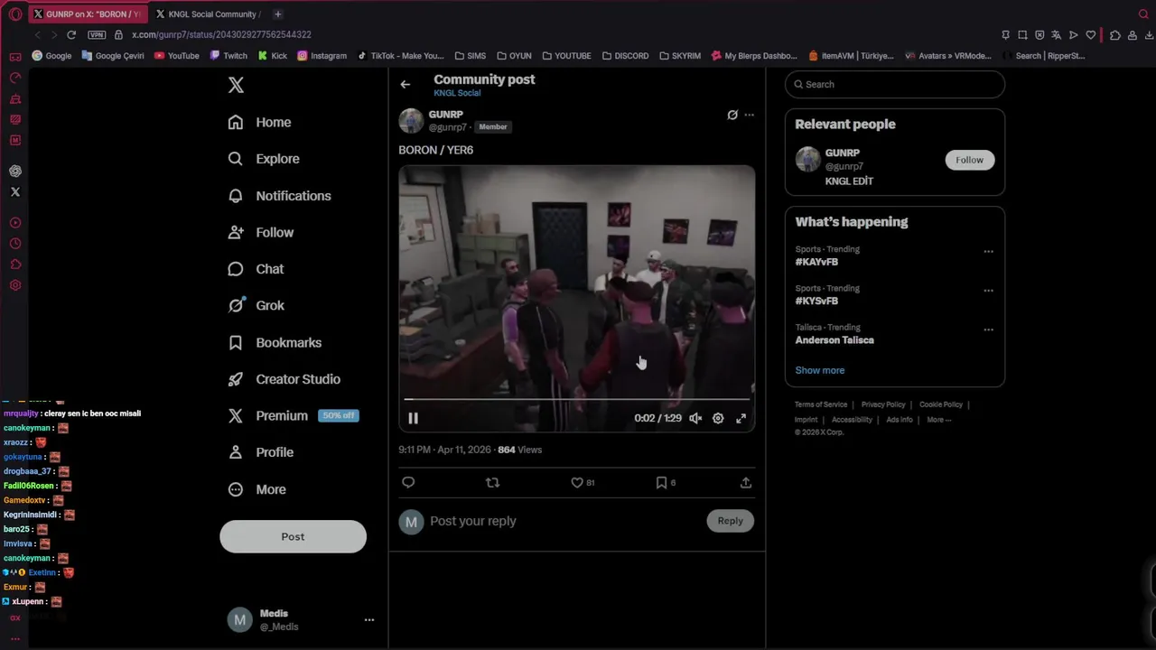Open ChatGPT from the Opera sidebar
The image size is (1156, 650).
coord(15,171)
